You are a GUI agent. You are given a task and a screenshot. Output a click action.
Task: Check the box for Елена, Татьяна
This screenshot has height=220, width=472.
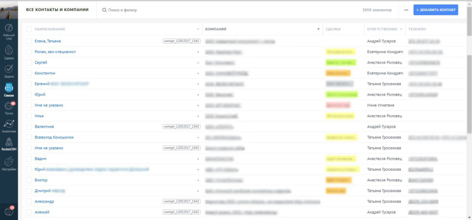tap(29, 41)
